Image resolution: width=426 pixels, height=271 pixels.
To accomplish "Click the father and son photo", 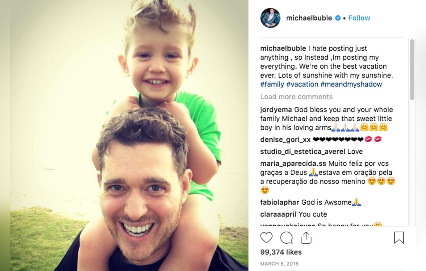I will point(129,135).
